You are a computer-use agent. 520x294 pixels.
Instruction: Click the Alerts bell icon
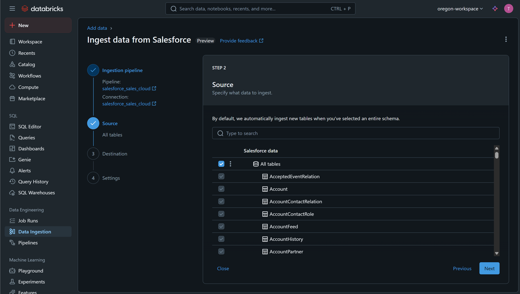(12, 171)
